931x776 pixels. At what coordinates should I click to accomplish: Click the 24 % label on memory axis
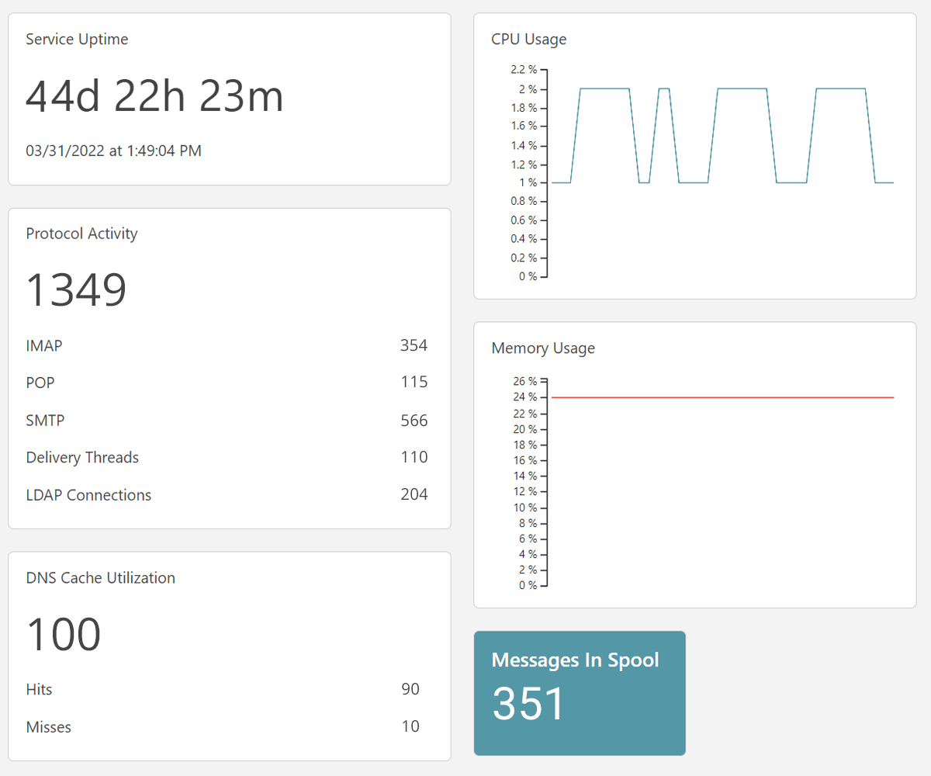pyautogui.click(x=524, y=397)
